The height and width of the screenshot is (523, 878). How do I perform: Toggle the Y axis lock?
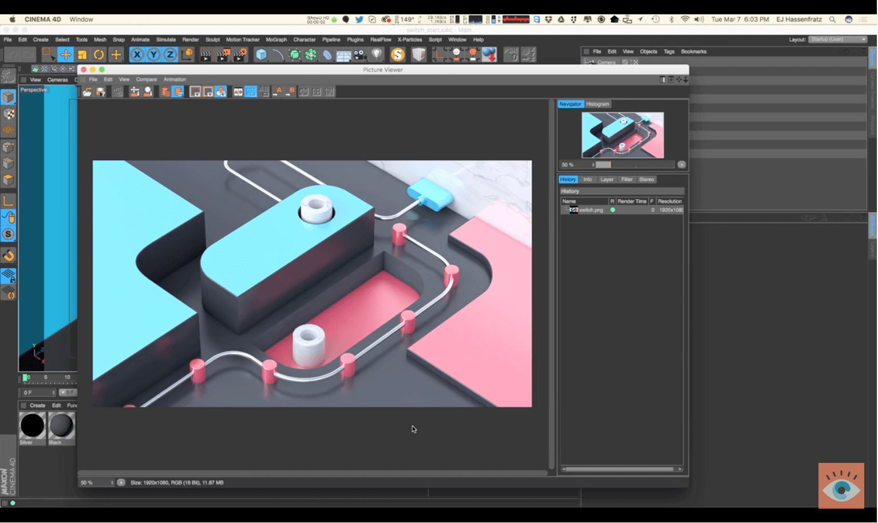click(x=153, y=55)
